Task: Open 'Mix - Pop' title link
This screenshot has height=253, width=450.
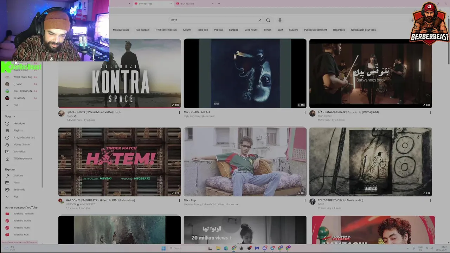Action: pyautogui.click(x=189, y=200)
